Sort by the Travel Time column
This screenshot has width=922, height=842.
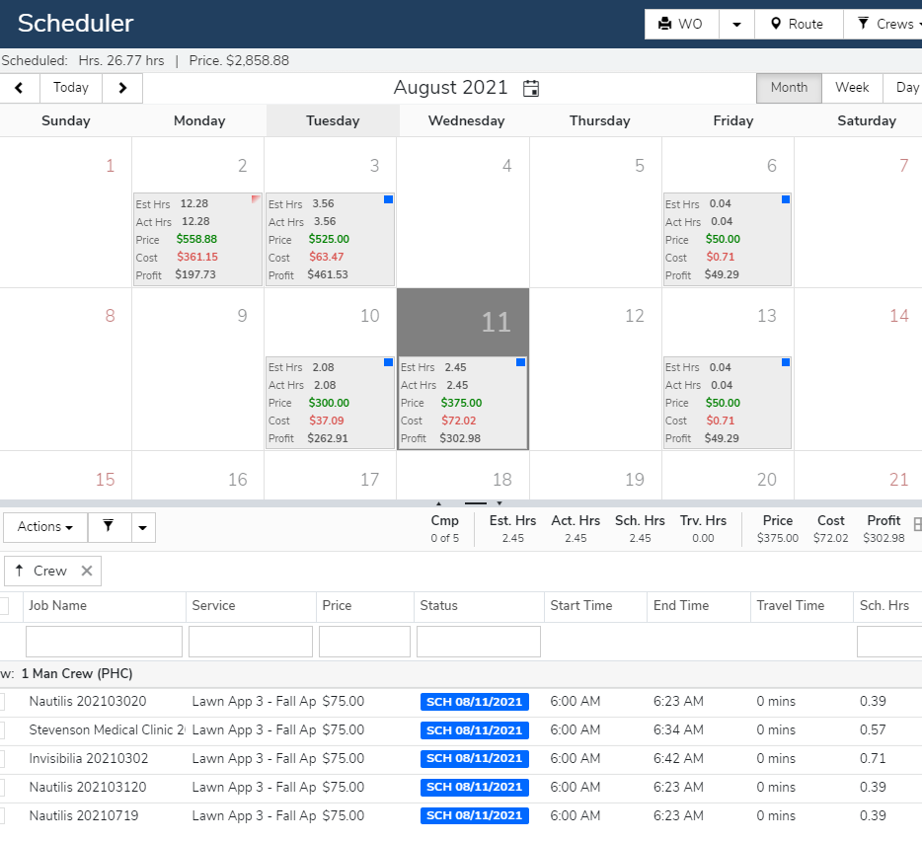click(x=791, y=606)
